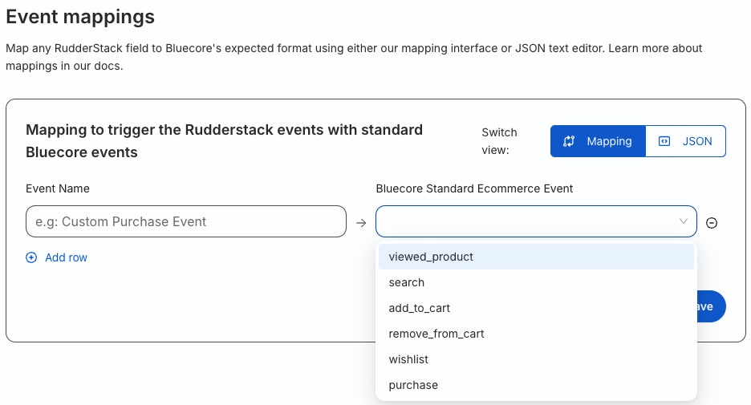Choose search from the dropdown list
Screen dimensions: 751x405
[536, 282]
